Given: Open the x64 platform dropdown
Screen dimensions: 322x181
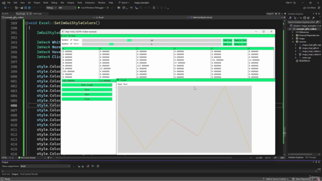Looking at the screenshot, I should (x=67, y=8).
